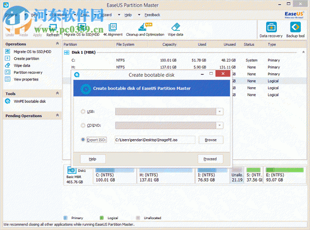This screenshot has height=230, width=310.
Task: Open the Help menu
Action: pos(128,15)
